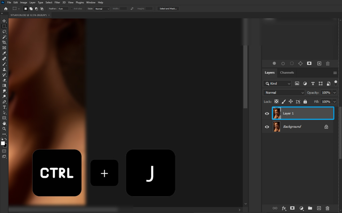Filter layers by pixel layers
Screen dimensions: 342x213
297,84
